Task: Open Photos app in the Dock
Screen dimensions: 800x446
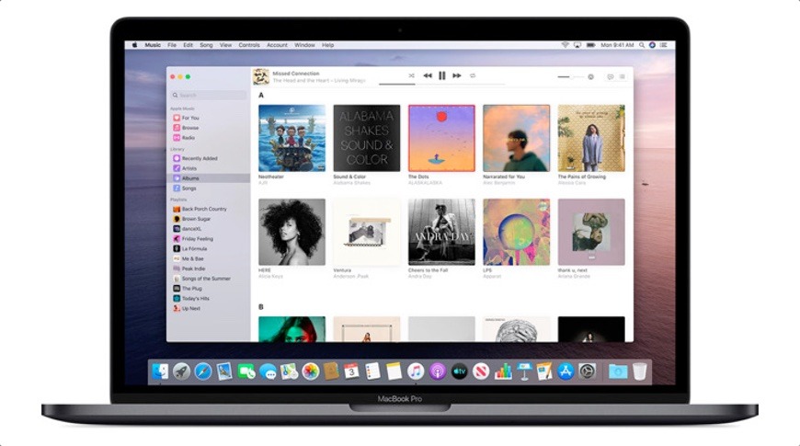Action: pos(310,372)
